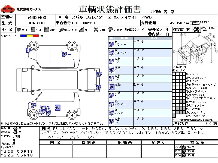Click the 備考 remarks label
This screenshot has height=163, width=218.
point(46,128)
